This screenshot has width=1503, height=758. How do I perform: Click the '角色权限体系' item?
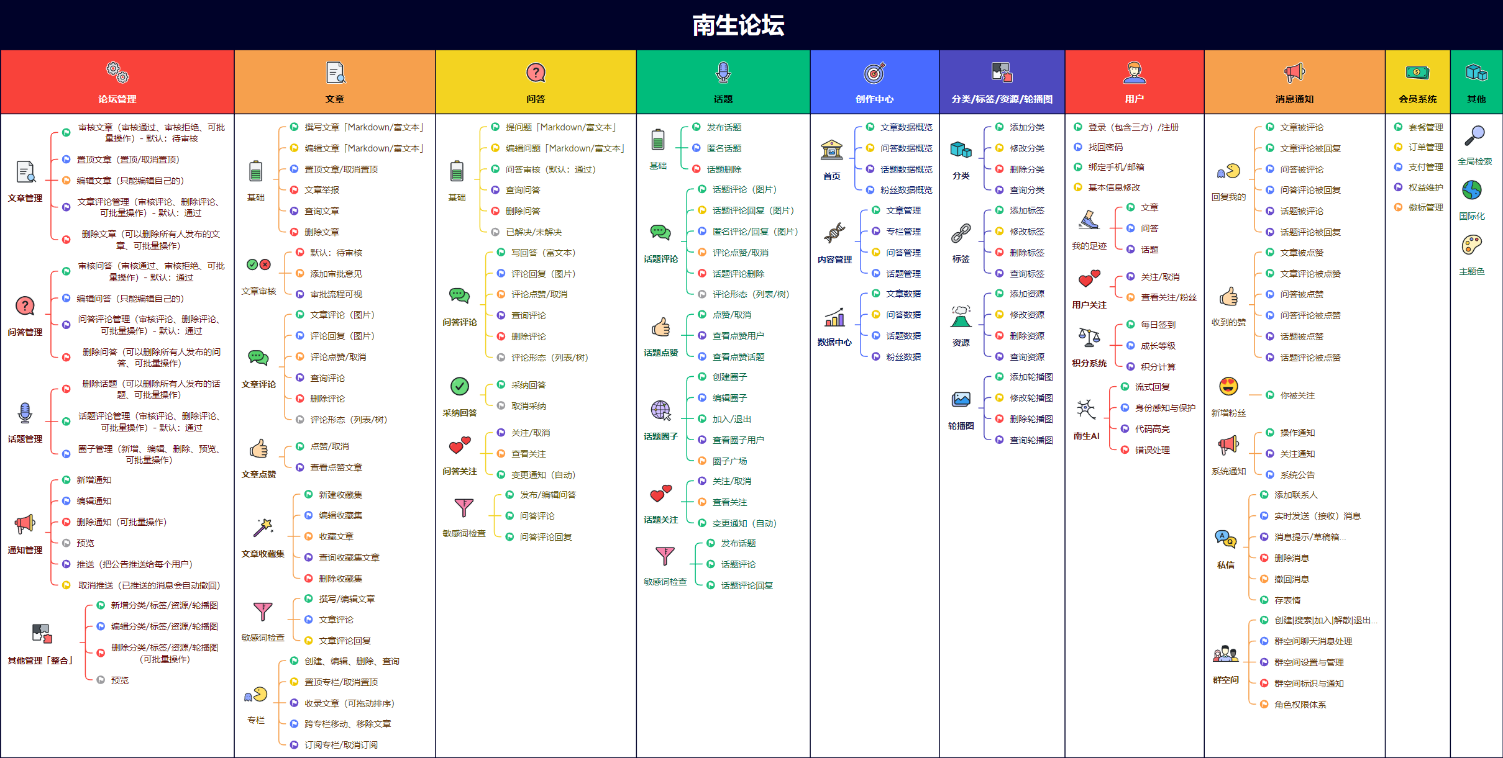pyautogui.click(x=1300, y=705)
